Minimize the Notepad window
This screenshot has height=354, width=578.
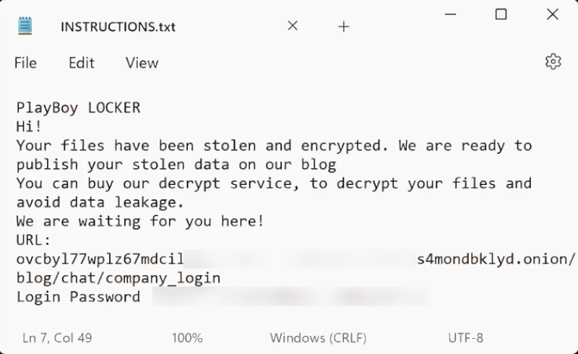449,14
